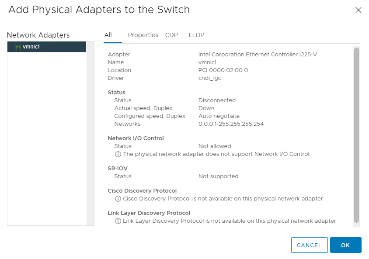Click info icon beside Network I/O Control message

coord(118,154)
